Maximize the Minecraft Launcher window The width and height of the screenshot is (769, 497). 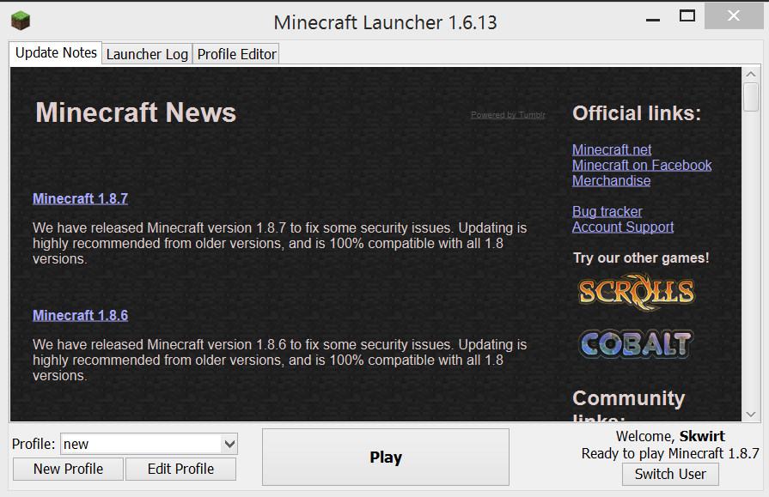[x=687, y=16]
